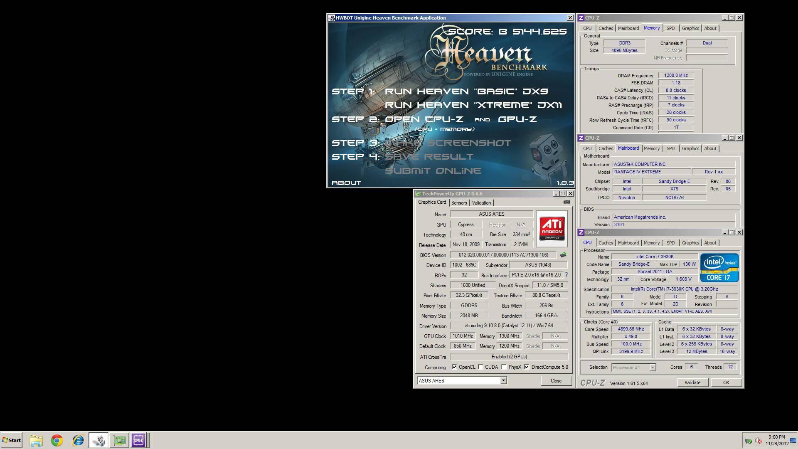Launch Internet Explorer from the taskbar
The image size is (798, 449).
pyautogui.click(x=78, y=440)
